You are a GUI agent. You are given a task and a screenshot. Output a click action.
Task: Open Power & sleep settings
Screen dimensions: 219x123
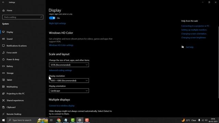click(13, 59)
